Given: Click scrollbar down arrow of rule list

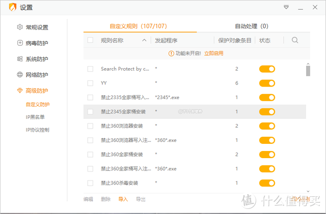Looking at the screenshot, I should [x=308, y=191].
